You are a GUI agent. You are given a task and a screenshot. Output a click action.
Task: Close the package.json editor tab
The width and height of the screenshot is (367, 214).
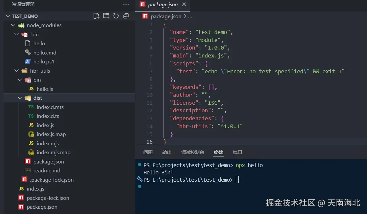point(184,4)
